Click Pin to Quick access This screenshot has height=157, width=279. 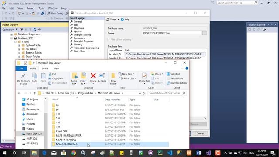pos(24,79)
